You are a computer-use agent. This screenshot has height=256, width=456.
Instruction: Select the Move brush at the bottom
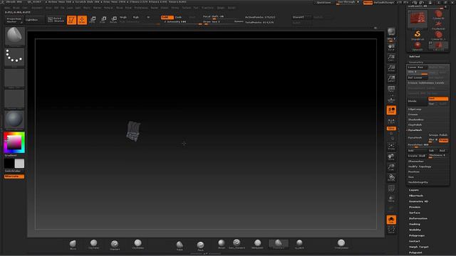point(73,245)
